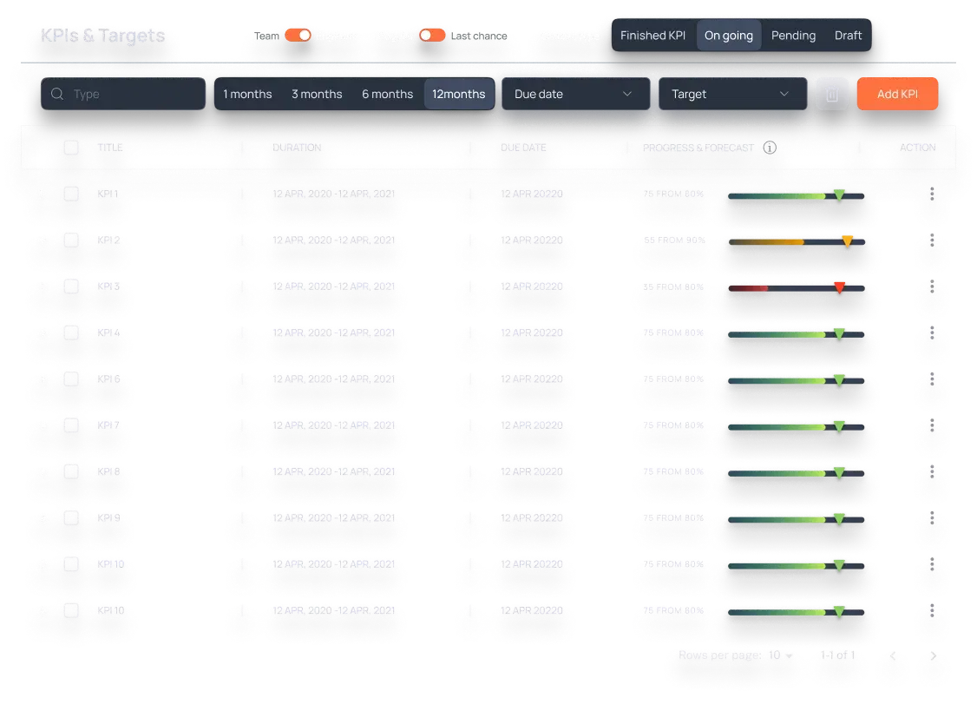Click the KPI 8 title text
This screenshot has width=977, height=711.
(108, 471)
